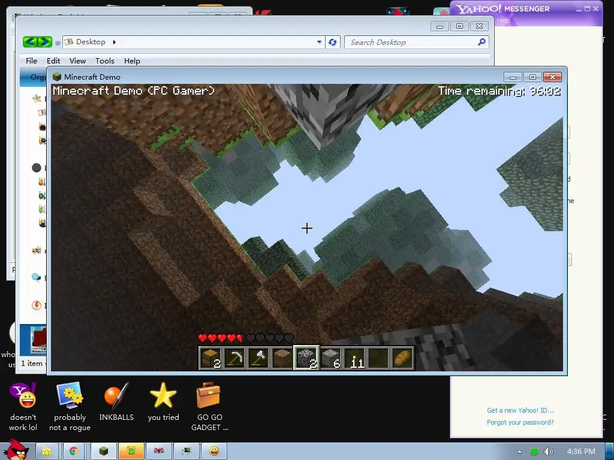Close the Yahoo Messenger window

point(595,8)
